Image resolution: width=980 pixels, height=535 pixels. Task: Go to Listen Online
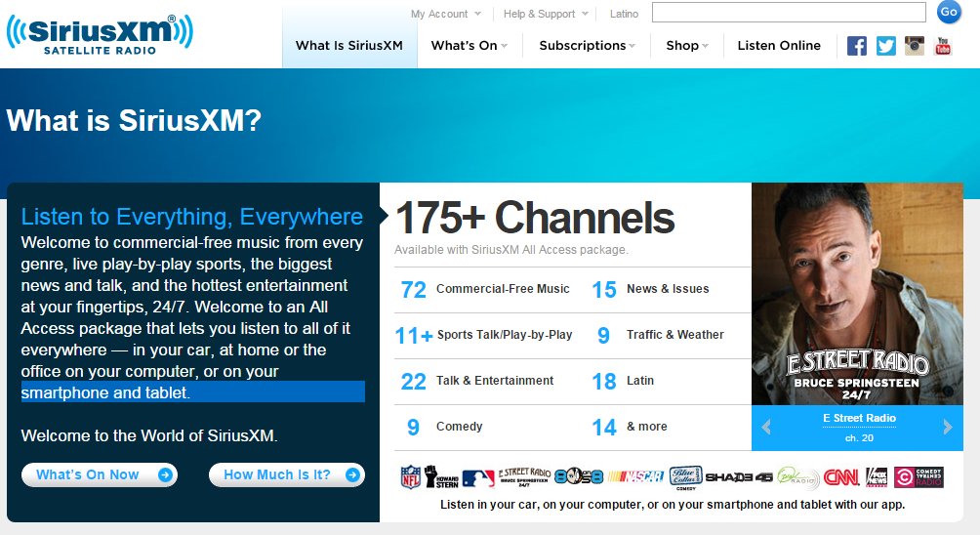click(779, 46)
